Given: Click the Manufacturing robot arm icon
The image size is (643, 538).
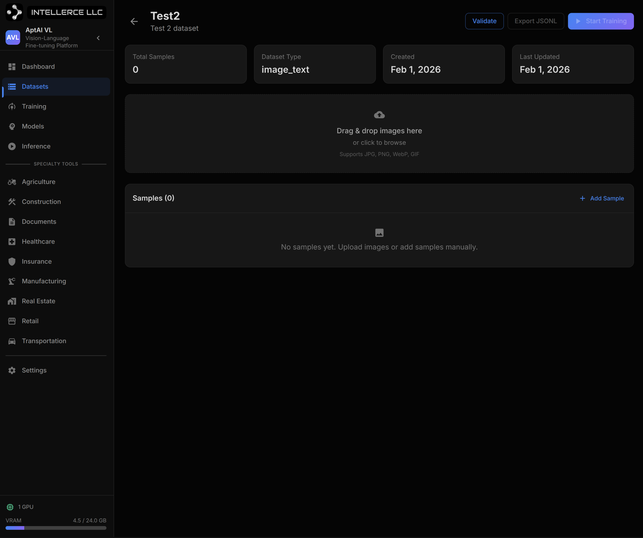Looking at the screenshot, I should 12,281.
